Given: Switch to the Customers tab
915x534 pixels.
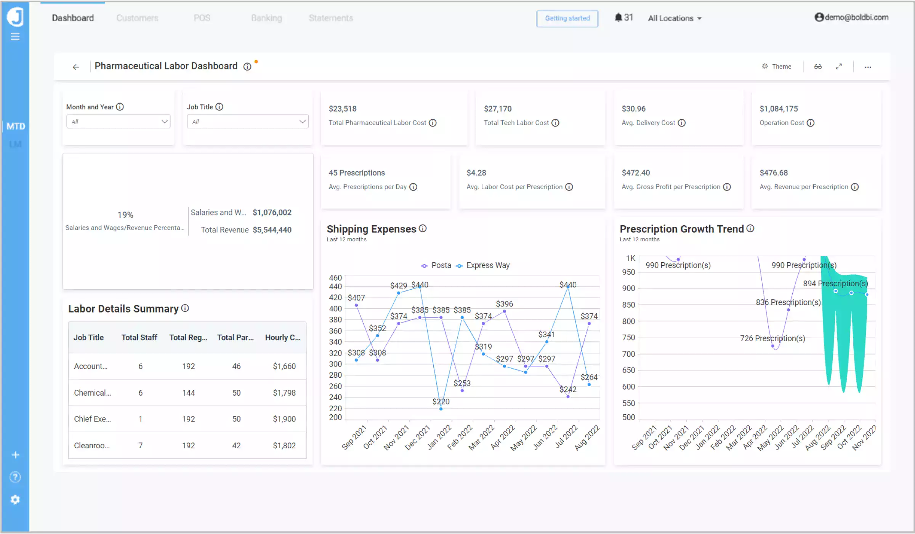Looking at the screenshot, I should pyautogui.click(x=137, y=18).
